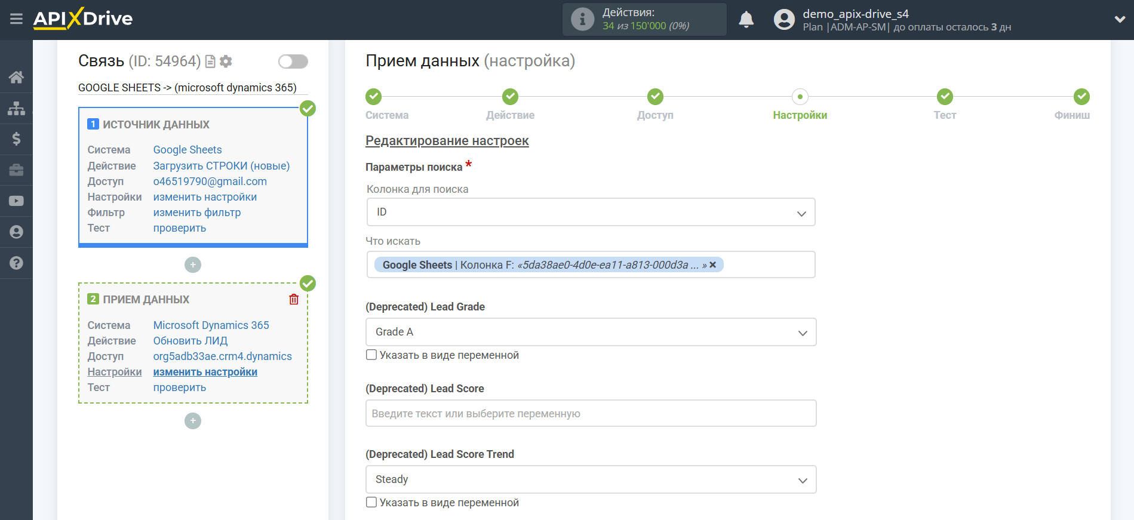Go to home via sidebar icon

(x=16, y=77)
